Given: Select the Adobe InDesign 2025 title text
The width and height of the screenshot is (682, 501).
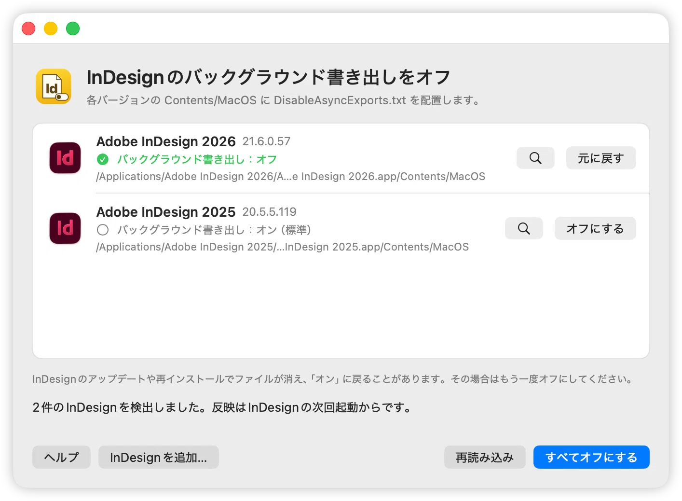Looking at the screenshot, I should point(166,212).
